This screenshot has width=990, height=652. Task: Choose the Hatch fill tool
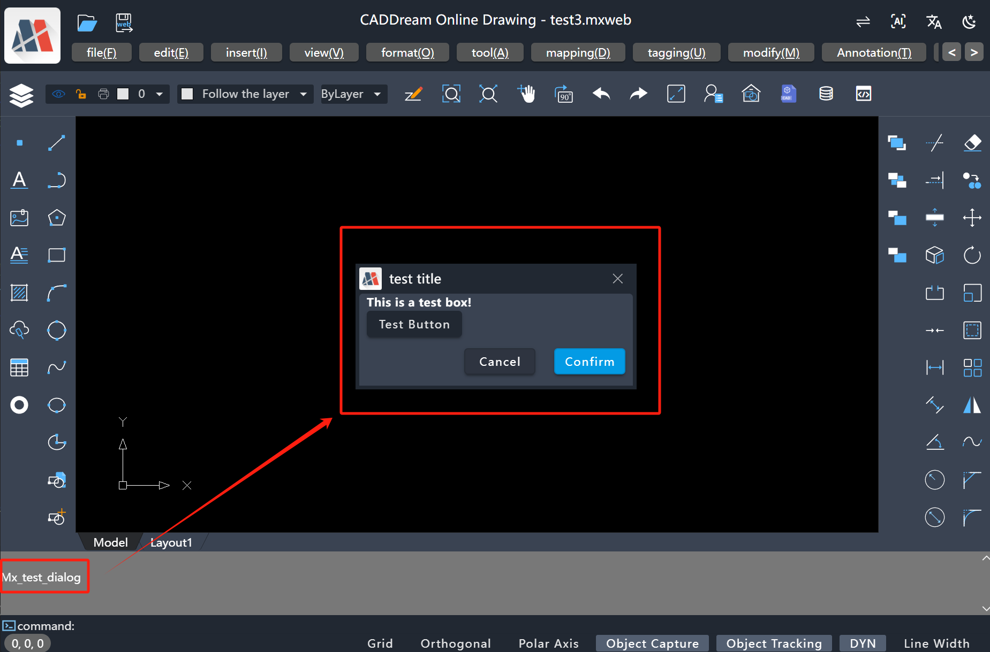(x=19, y=293)
